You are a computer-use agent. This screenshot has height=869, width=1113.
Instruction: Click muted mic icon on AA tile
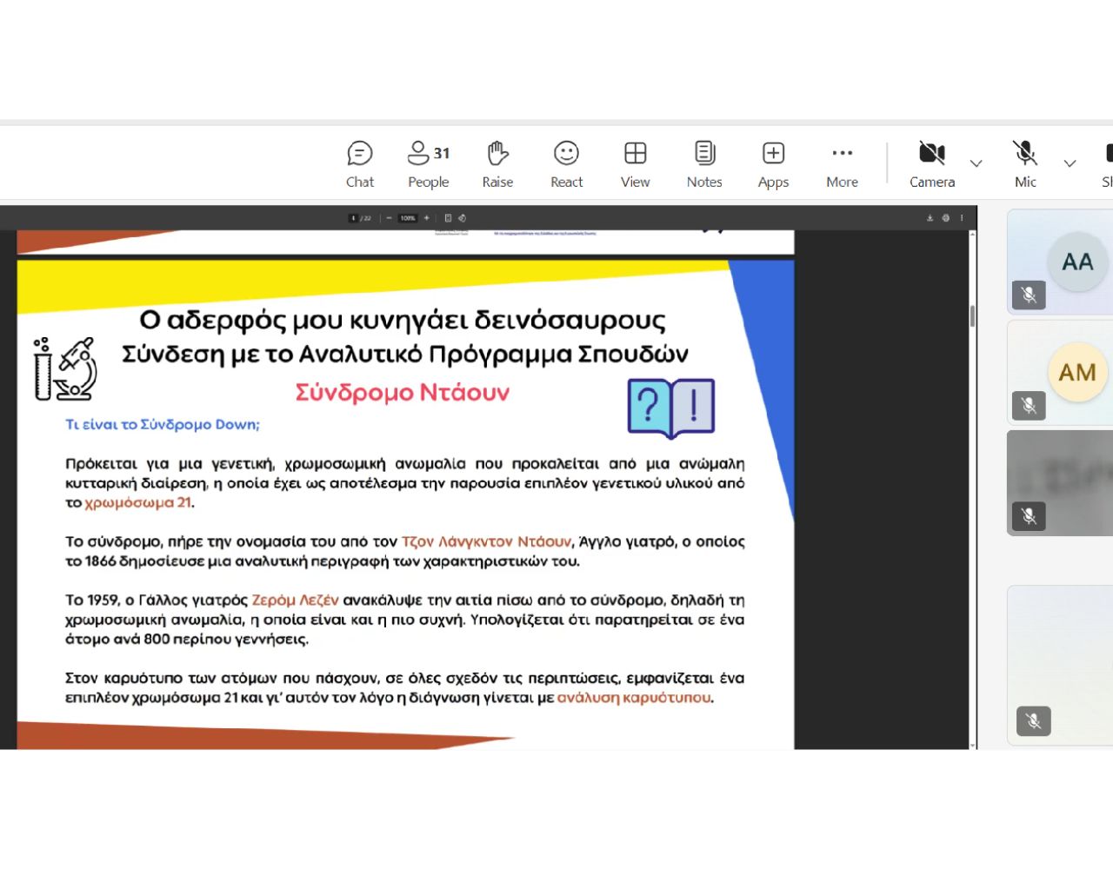point(1029,295)
